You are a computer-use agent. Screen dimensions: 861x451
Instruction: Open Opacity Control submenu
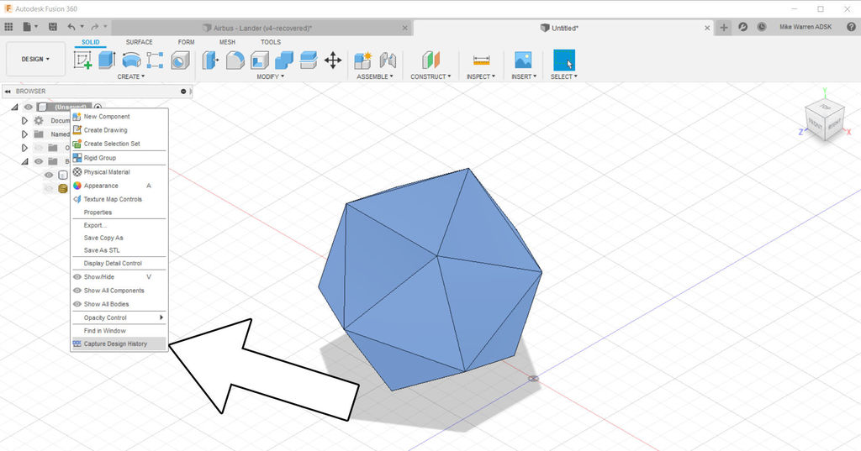(x=119, y=317)
